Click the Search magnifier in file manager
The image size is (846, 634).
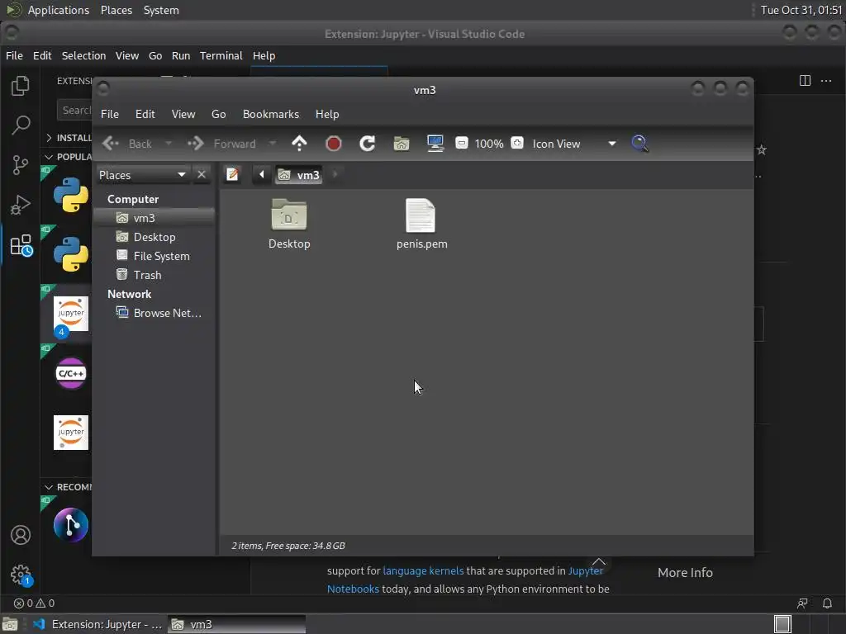pyautogui.click(x=639, y=144)
